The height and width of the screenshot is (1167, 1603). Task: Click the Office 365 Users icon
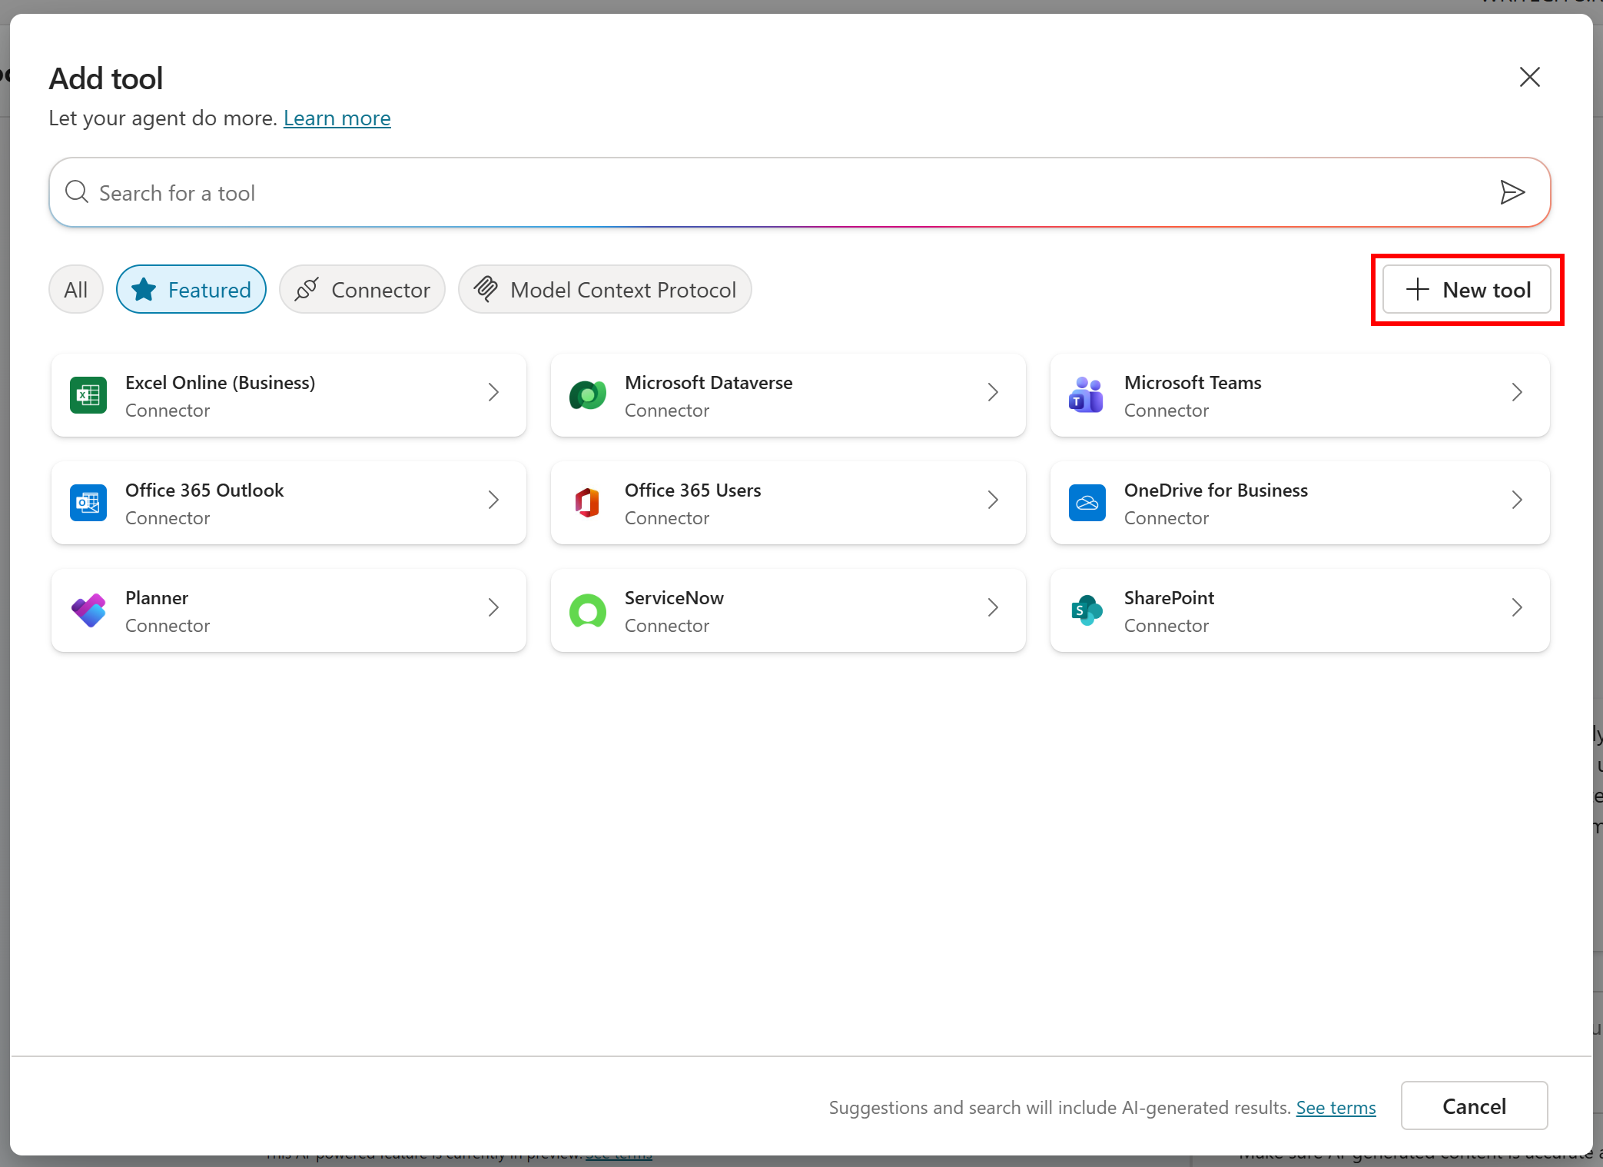click(588, 503)
